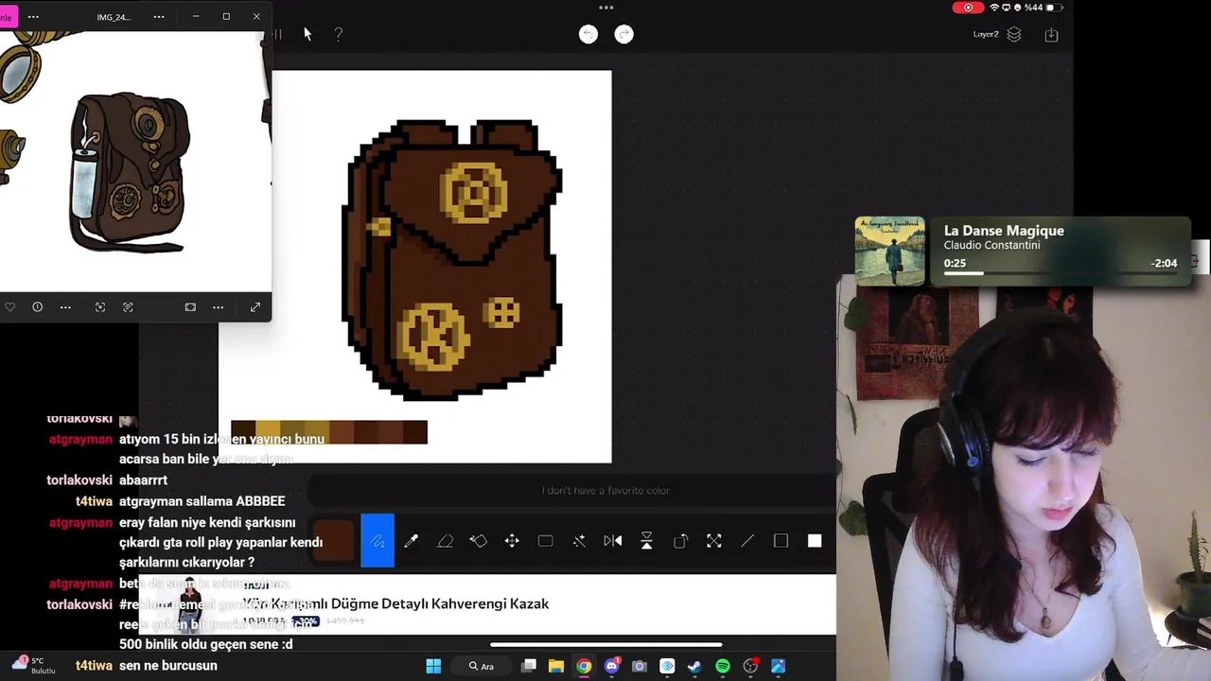The width and height of the screenshot is (1211, 681).
Task: Select the magic wand tool
Action: coord(579,541)
